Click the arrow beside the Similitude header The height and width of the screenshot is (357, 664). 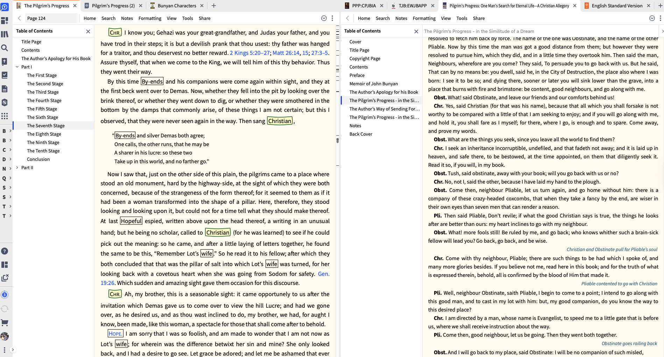pos(662,31)
